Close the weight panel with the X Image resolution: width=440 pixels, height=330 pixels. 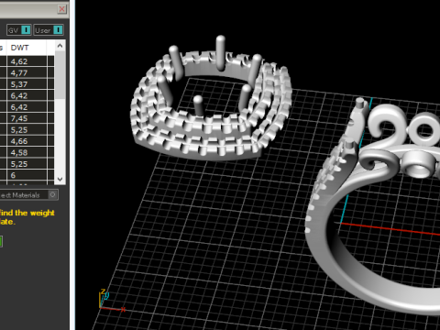click(61, 9)
